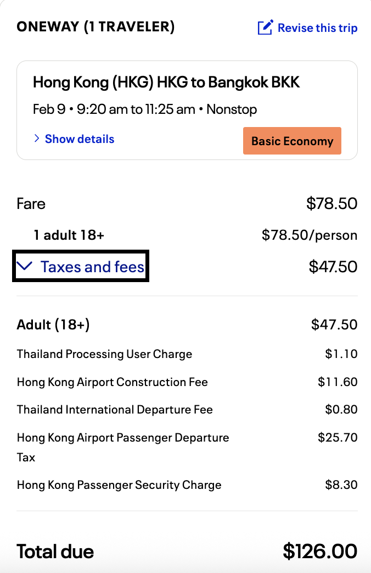The width and height of the screenshot is (371, 573).
Task: Expand flight info with Show details
Action: point(79,139)
